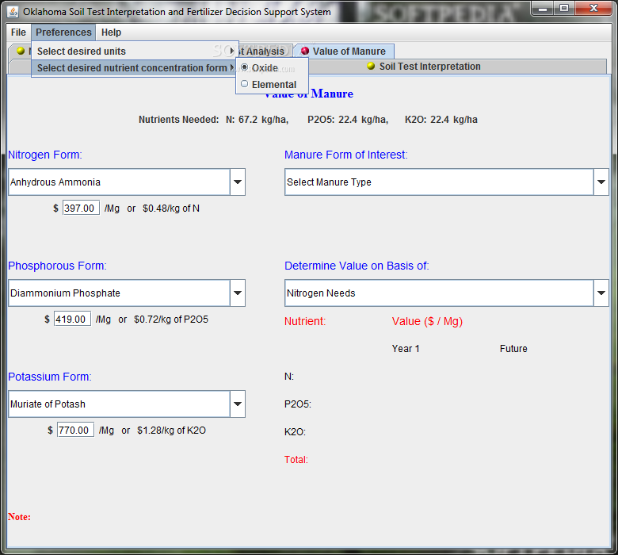The width and height of the screenshot is (618, 555).
Task: Open the Select desired units submenu
Action: click(135, 52)
